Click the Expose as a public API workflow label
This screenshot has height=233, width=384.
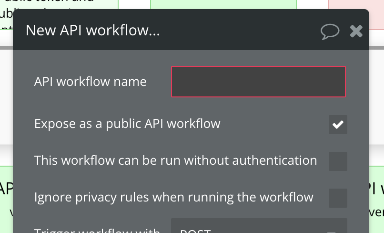coord(127,124)
